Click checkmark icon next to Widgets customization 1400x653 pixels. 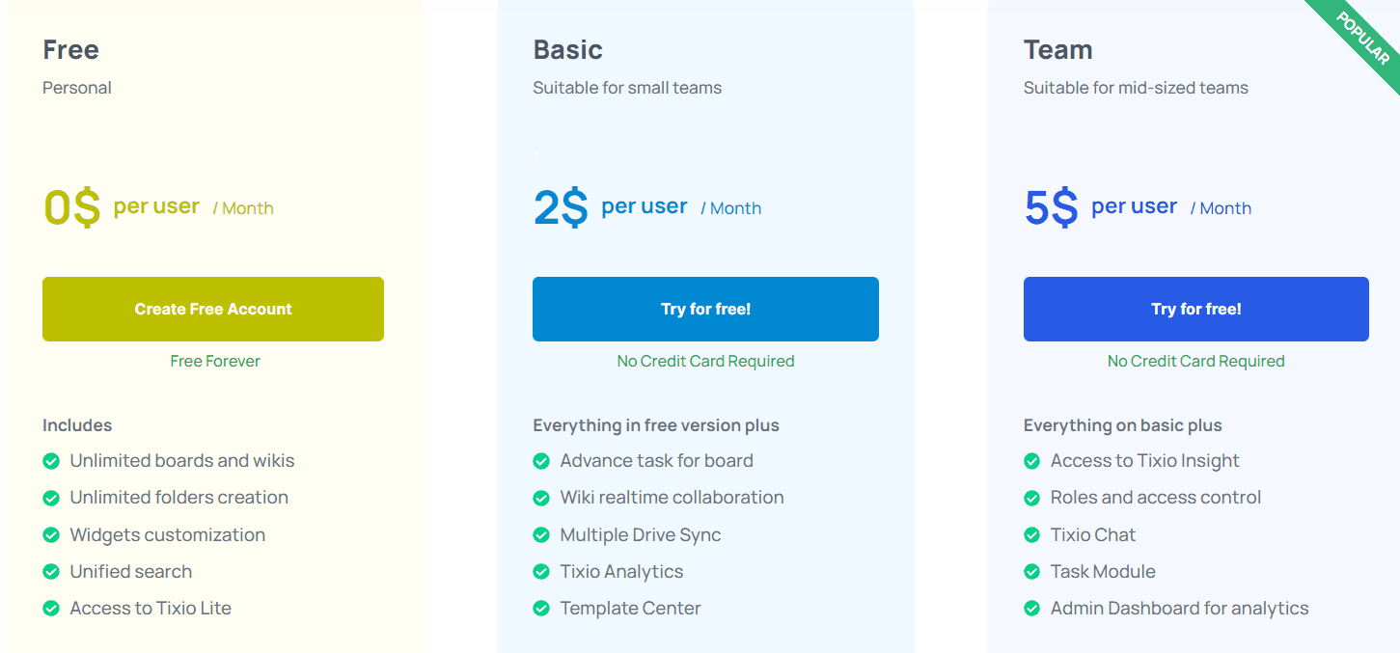51,535
